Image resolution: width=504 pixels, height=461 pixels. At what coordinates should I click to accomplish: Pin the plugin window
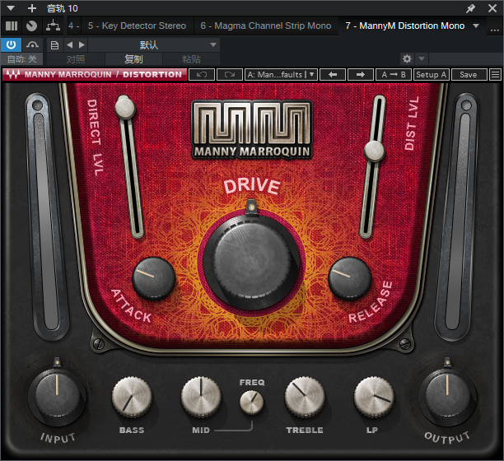[x=470, y=8]
